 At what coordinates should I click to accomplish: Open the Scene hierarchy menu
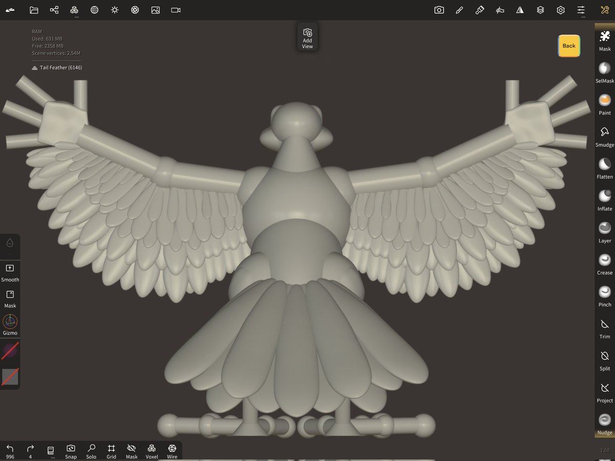[x=54, y=10]
